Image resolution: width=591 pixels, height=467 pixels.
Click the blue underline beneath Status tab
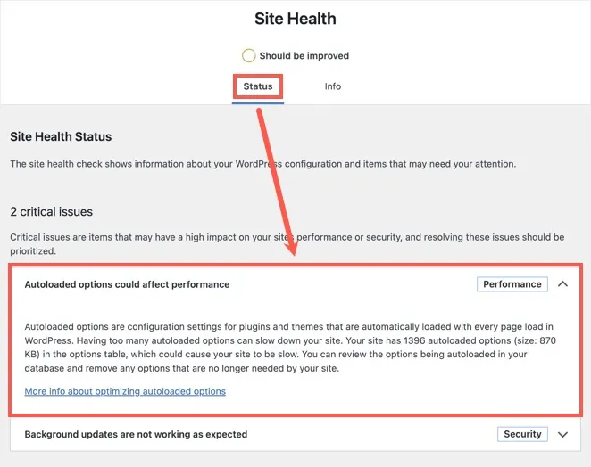pyautogui.click(x=258, y=102)
